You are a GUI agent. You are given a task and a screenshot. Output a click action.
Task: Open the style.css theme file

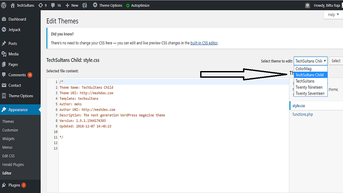click(x=299, y=106)
